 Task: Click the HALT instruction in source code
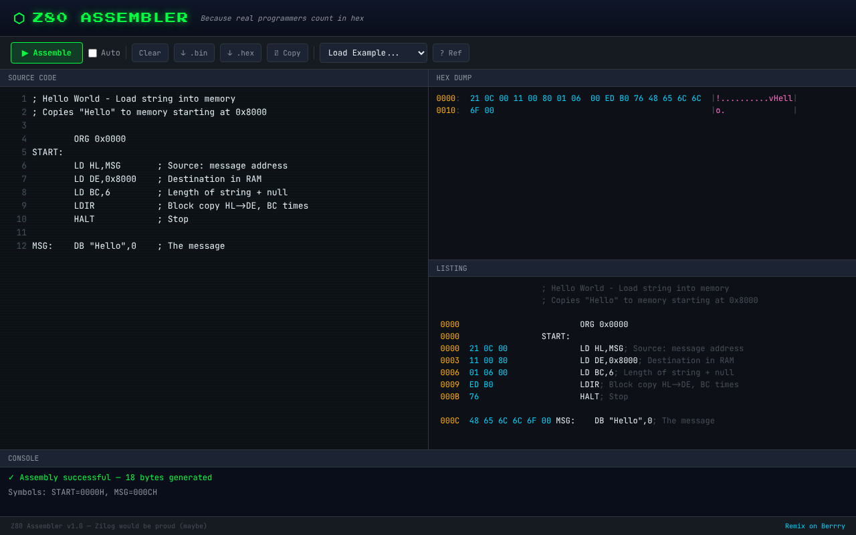coord(84,219)
